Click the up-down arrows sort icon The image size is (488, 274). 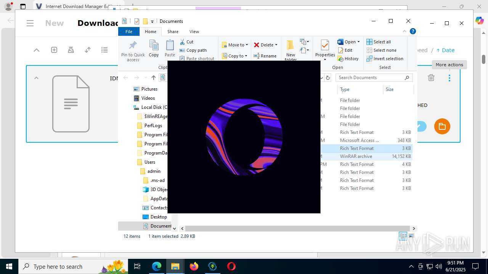tap(88, 50)
